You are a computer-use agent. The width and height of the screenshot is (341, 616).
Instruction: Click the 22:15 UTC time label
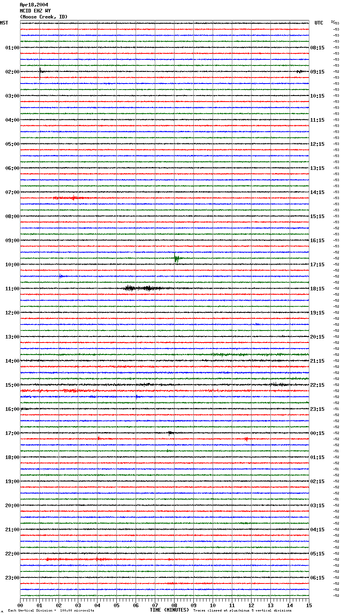[x=317, y=385]
